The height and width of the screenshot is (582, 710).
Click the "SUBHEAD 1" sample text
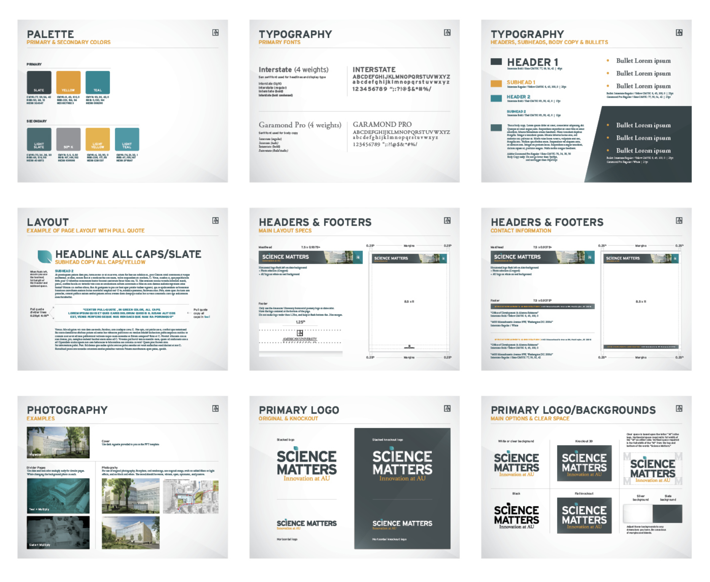(x=521, y=82)
